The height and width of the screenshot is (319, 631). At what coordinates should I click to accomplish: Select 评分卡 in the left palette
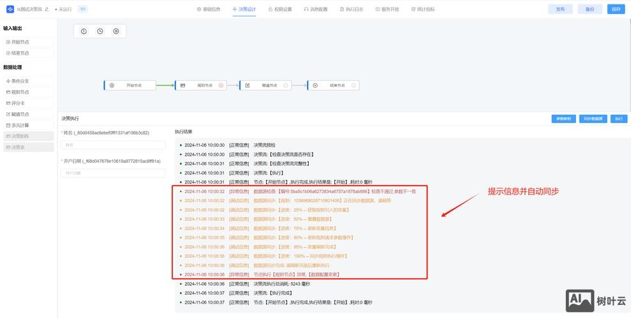coord(28,103)
